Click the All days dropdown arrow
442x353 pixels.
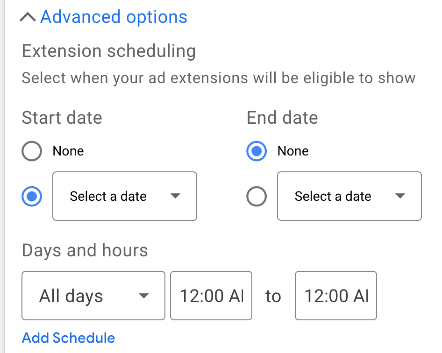145,296
